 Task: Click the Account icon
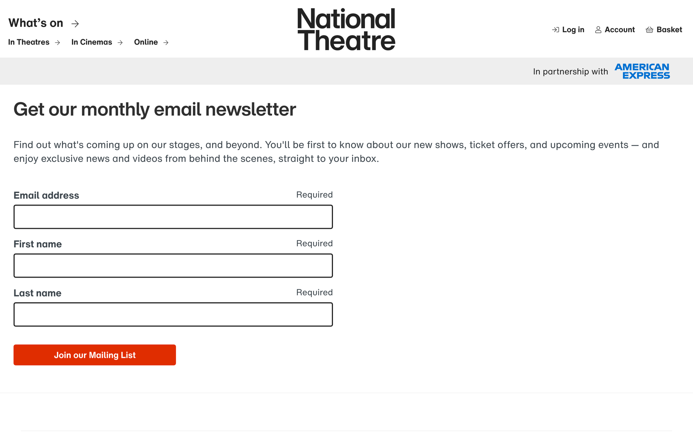click(x=598, y=29)
